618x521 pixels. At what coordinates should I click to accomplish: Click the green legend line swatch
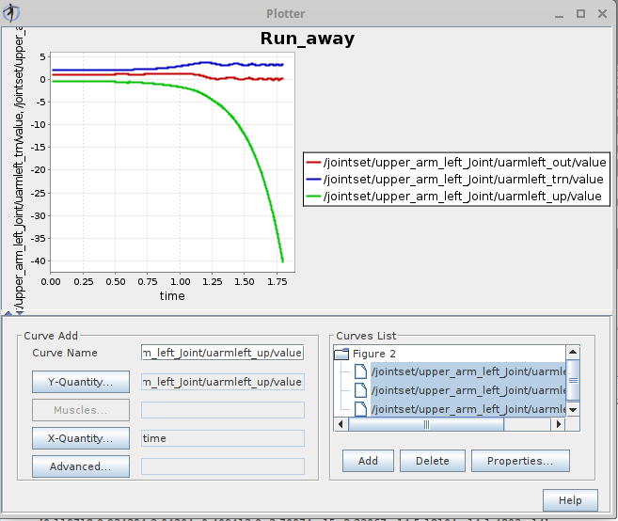click(314, 197)
